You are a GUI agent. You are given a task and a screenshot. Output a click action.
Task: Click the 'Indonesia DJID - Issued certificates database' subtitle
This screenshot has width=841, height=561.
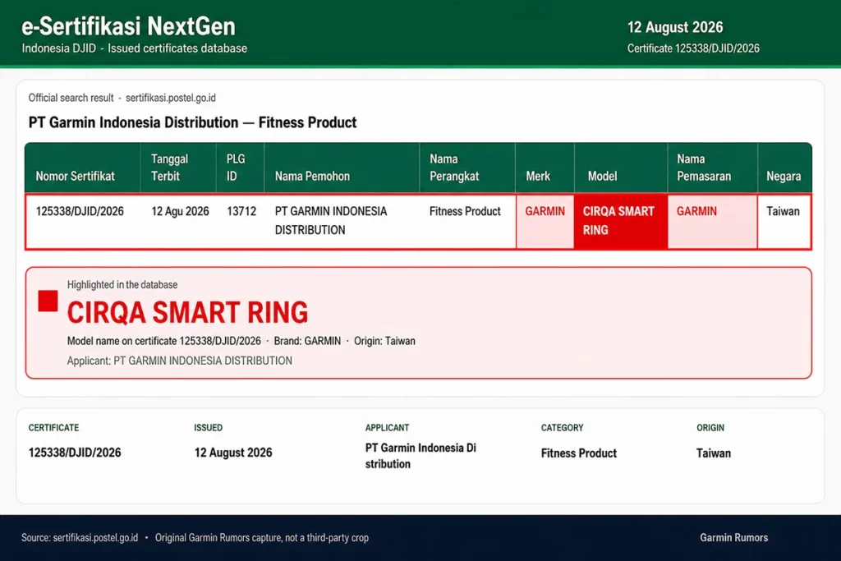[134, 48]
